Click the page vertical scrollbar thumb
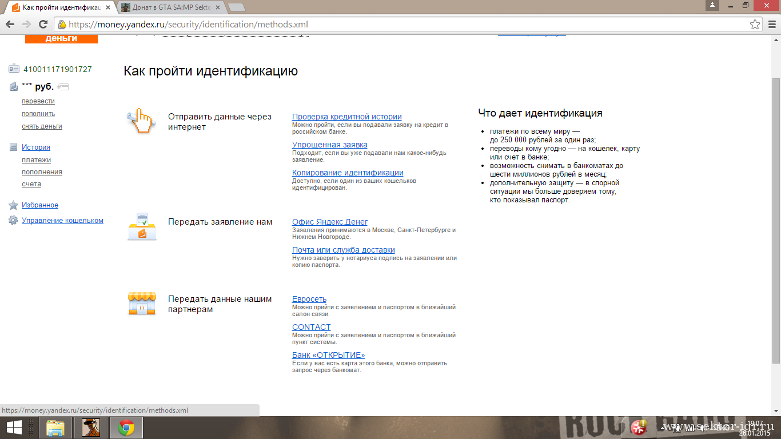 click(x=776, y=221)
